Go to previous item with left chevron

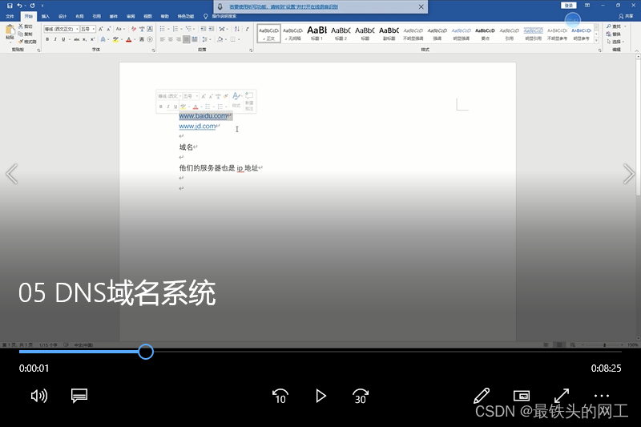(x=12, y=174)
